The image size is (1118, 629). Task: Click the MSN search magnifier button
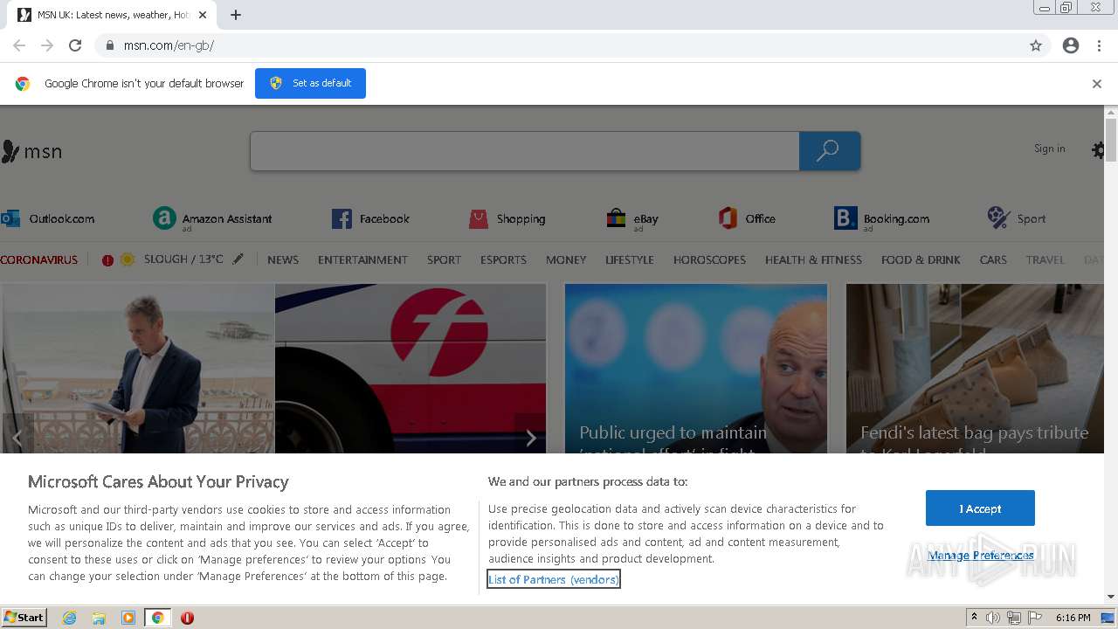(829, 151)
